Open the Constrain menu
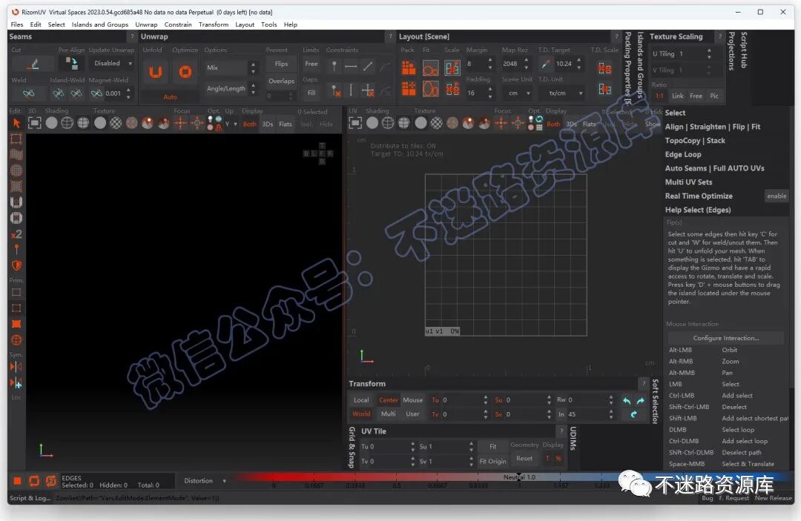 [178, 24]
